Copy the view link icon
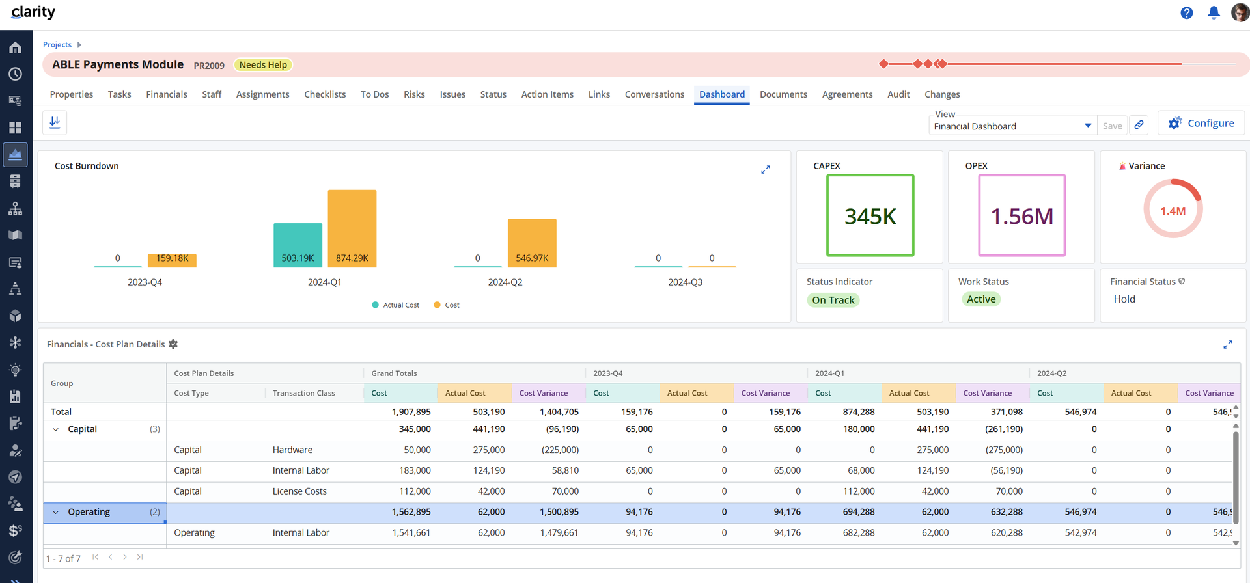1250x583 pixels. 1139,125
